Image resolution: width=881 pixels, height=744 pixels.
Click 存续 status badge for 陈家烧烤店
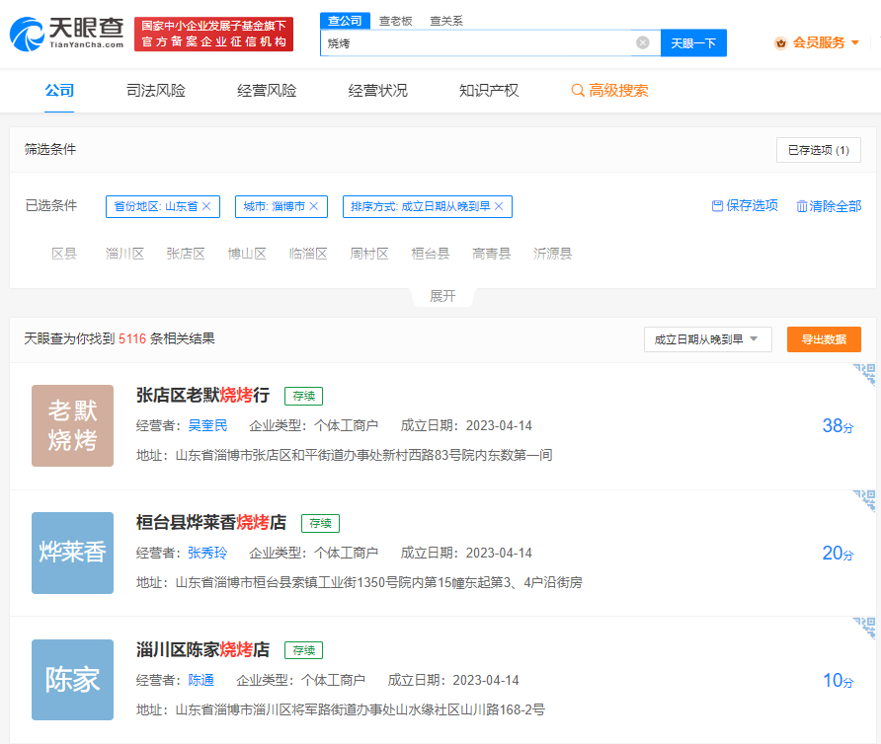(304, 650)
